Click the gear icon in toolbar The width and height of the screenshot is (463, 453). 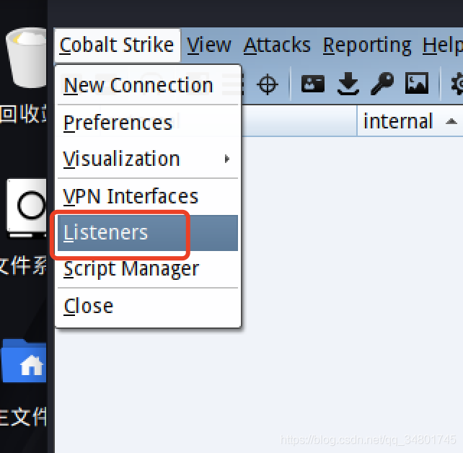coord(457,84)
